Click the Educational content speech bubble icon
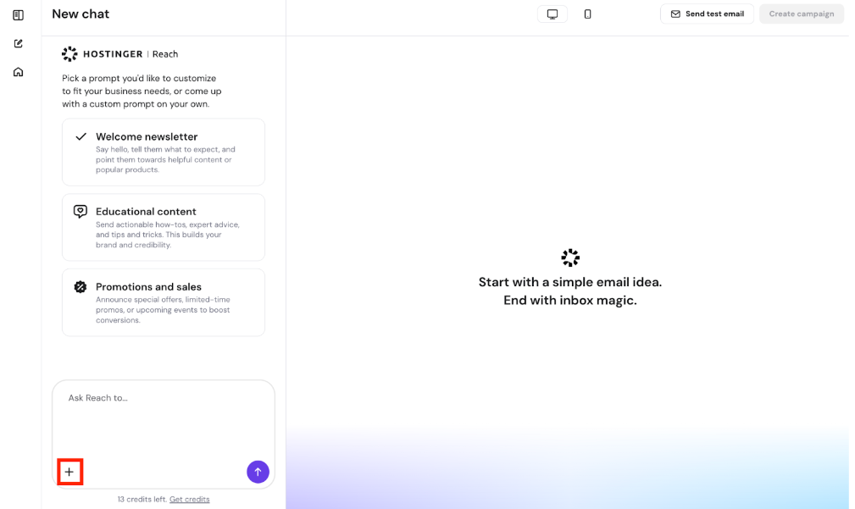The image size is (855, 509). (81, 212)
